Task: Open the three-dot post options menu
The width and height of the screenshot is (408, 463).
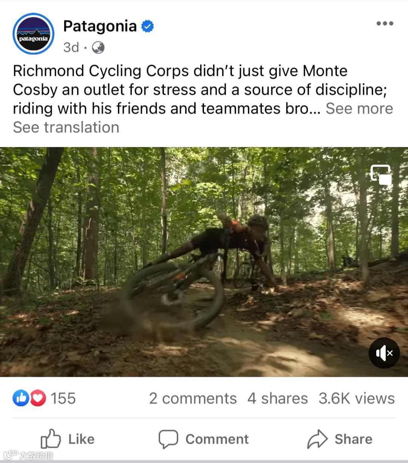Action: (x=385, y=23)
